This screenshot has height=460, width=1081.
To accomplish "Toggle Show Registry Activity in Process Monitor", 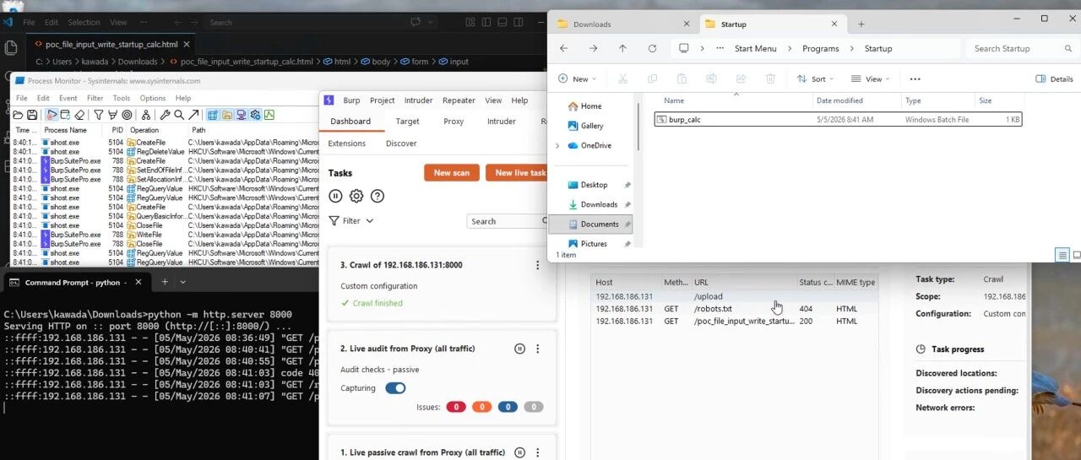I will pos(212,115).
